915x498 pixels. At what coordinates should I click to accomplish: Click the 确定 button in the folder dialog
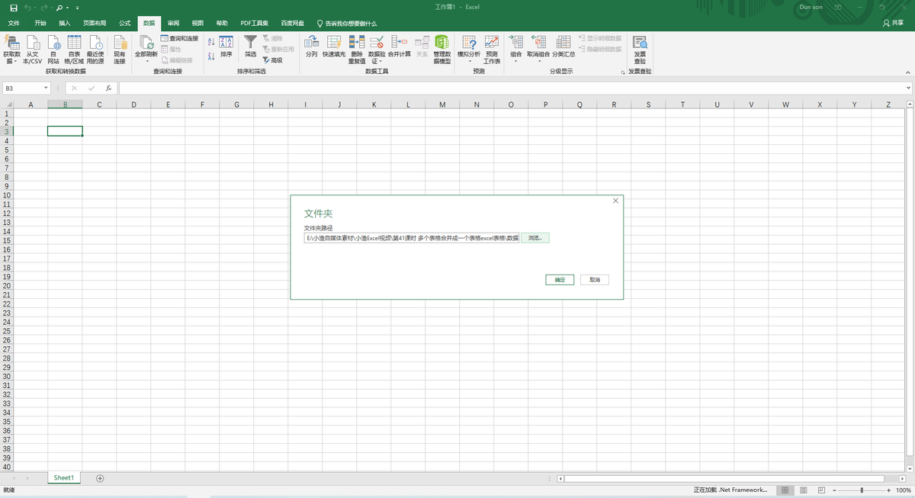[x=560, y=280]
